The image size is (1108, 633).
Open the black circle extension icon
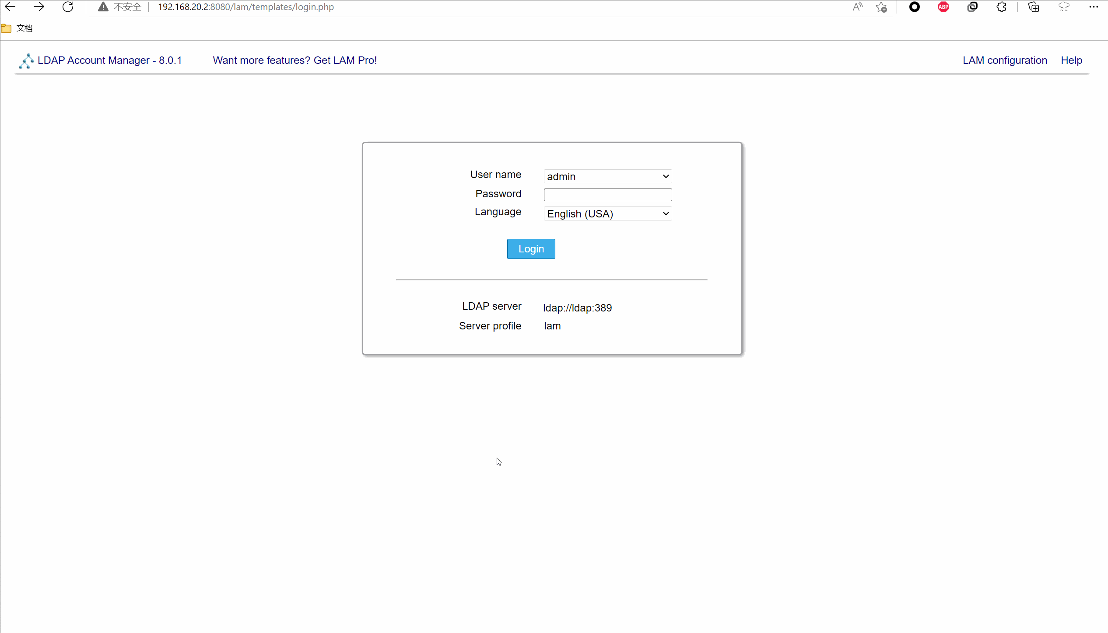click(914, 7)
